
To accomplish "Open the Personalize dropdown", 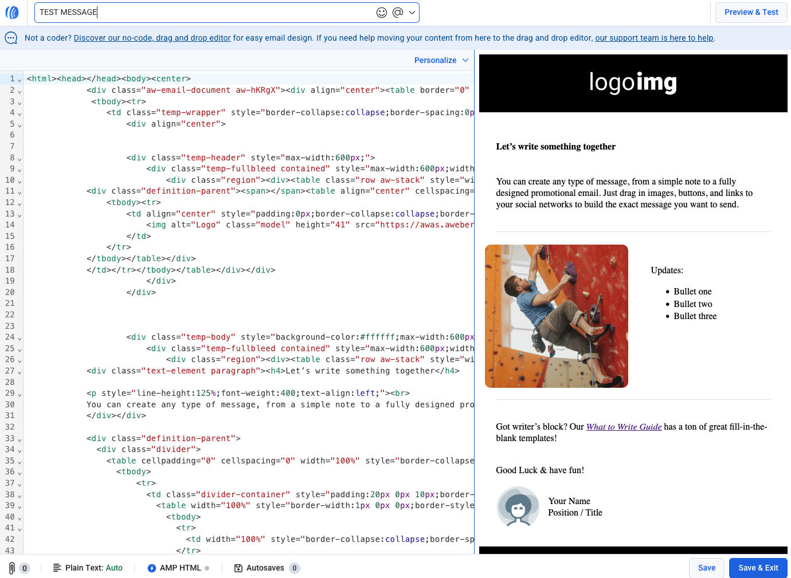I will point(441,60).
